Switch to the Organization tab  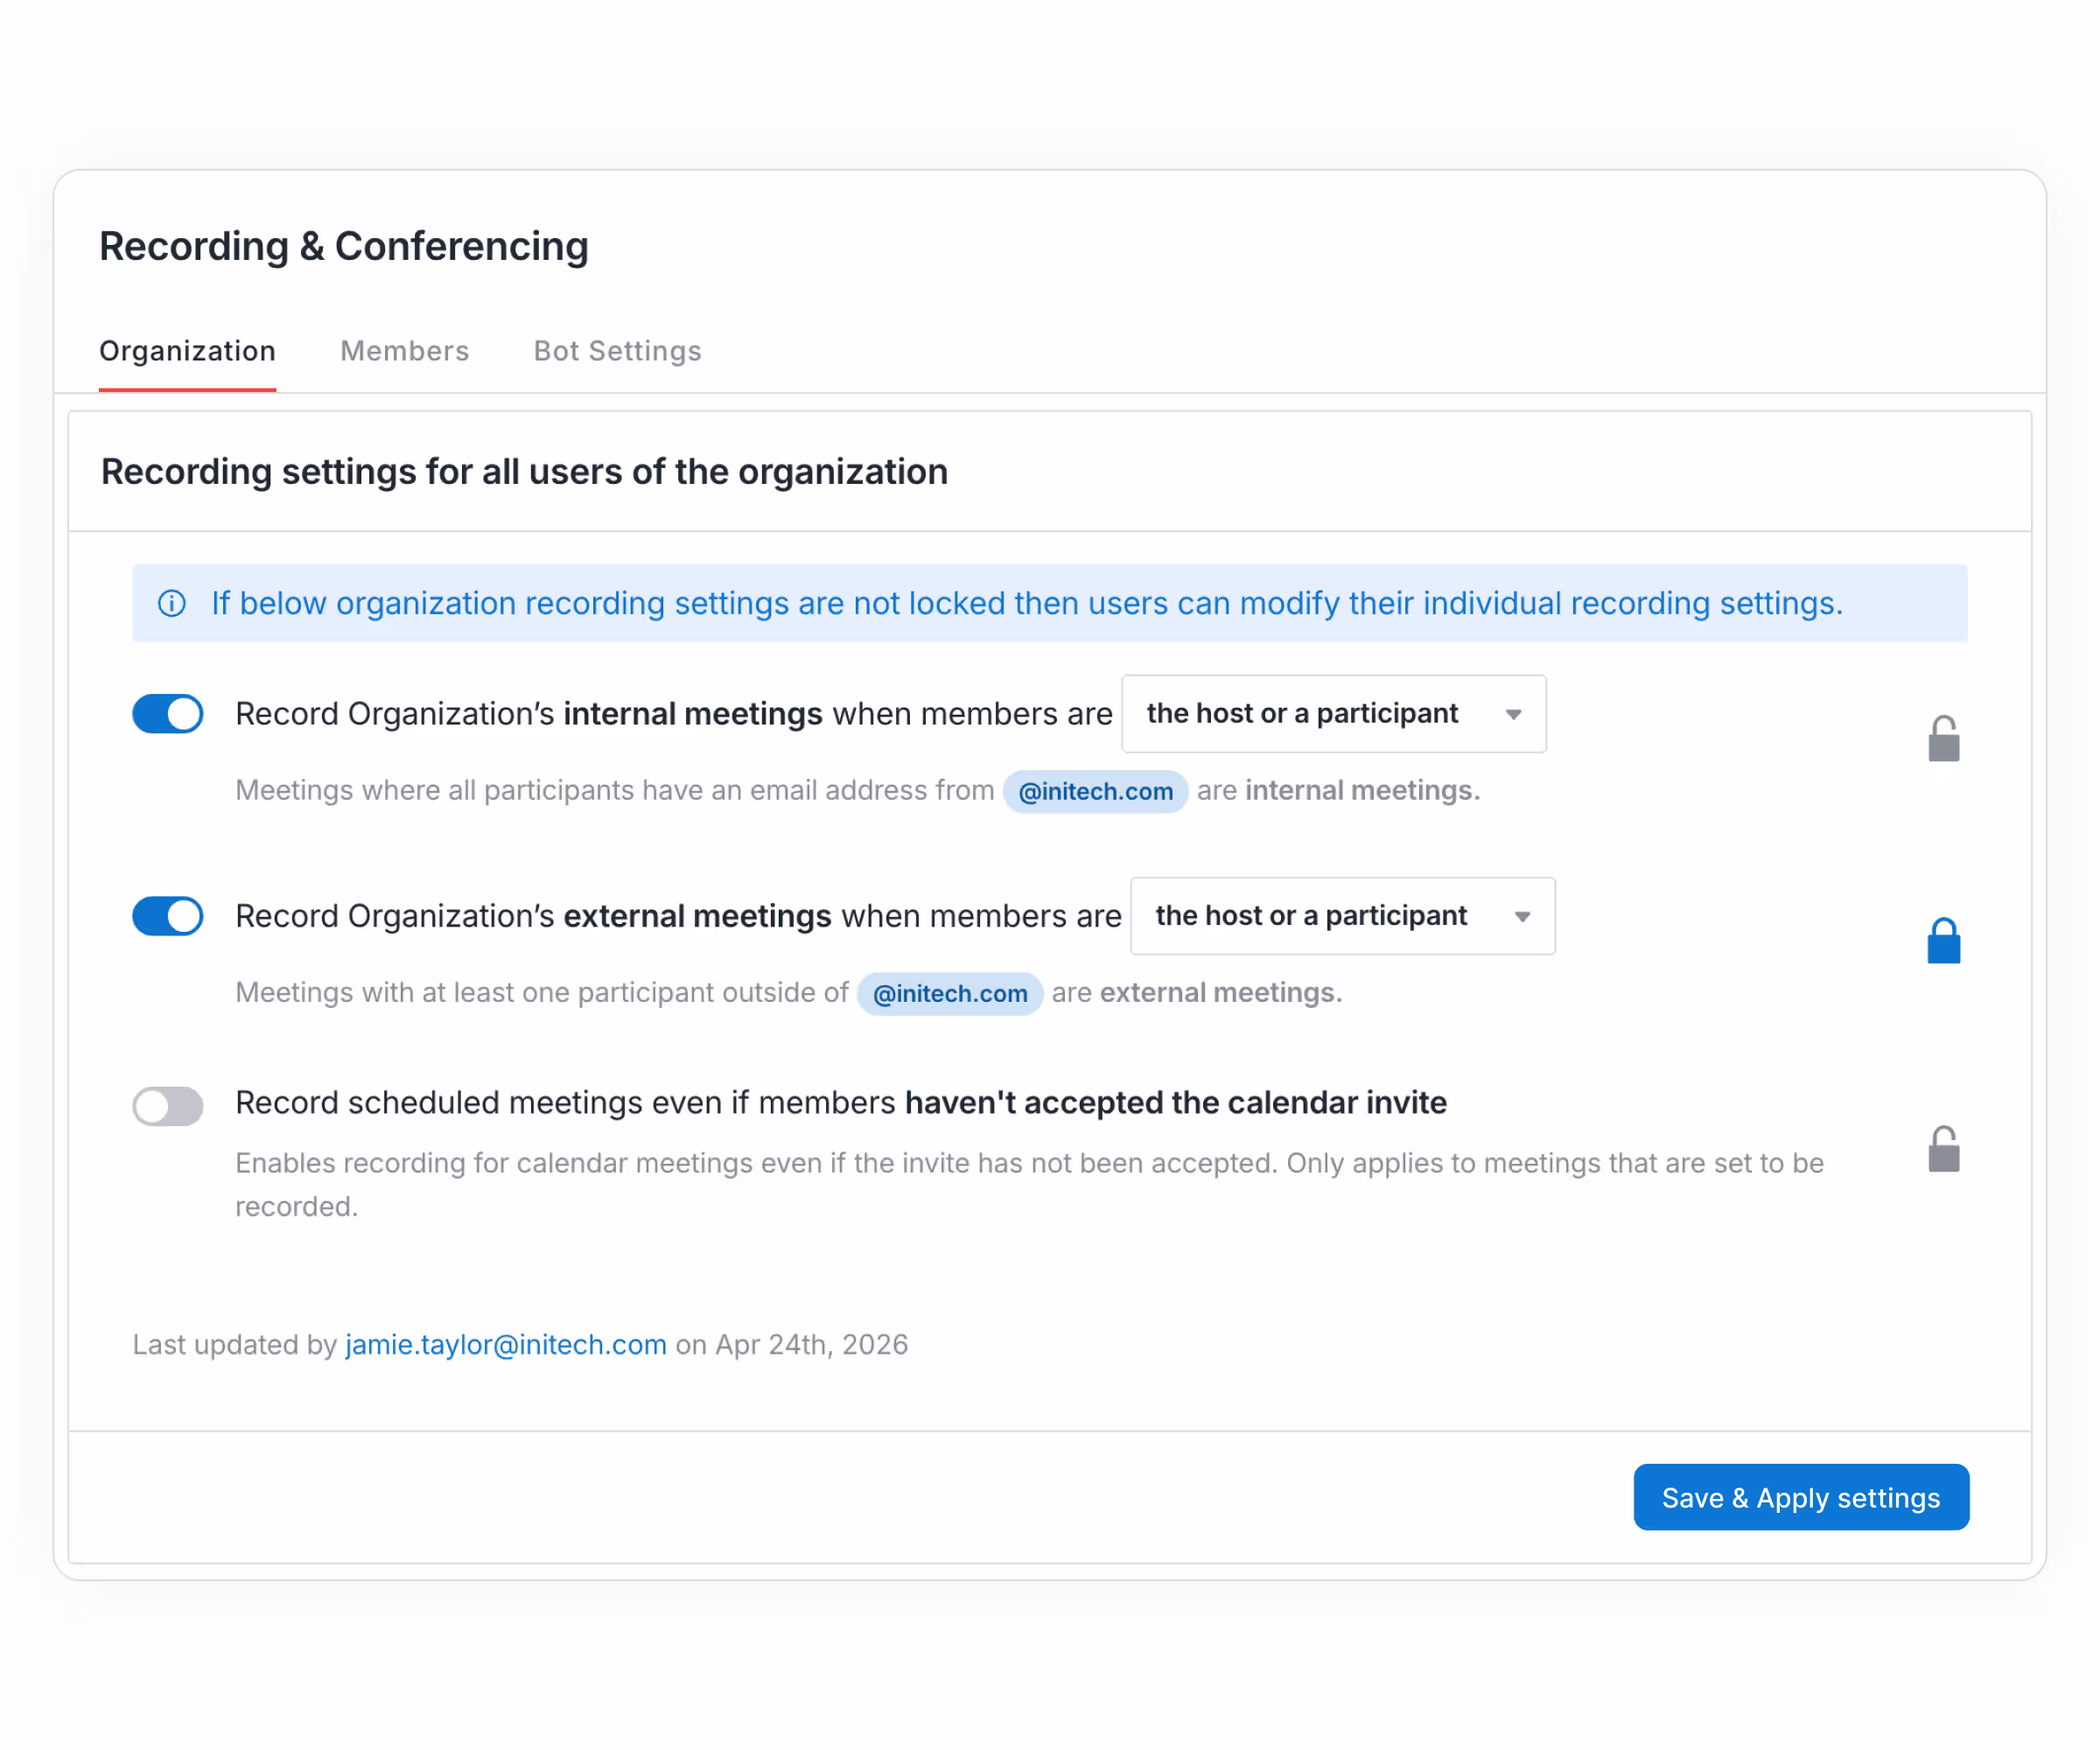(187, 351)
